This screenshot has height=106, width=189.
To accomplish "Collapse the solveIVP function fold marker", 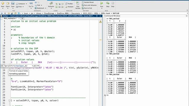I will click(x=9, y=100).
